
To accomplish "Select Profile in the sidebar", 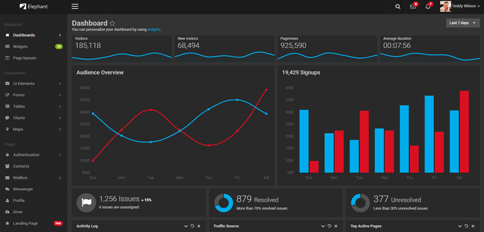I will [34, 200].
